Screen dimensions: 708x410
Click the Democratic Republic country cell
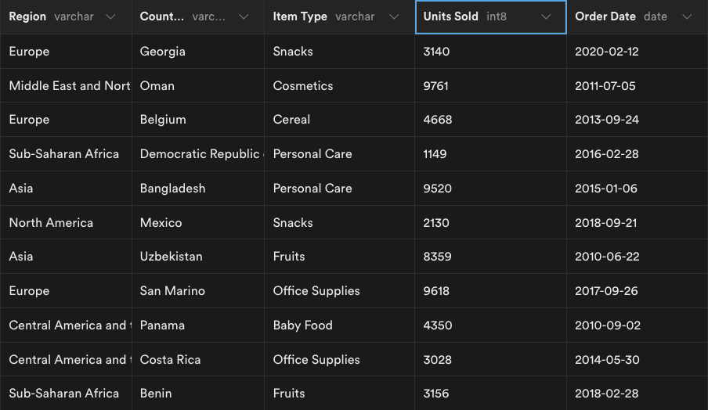coord(198,154)
